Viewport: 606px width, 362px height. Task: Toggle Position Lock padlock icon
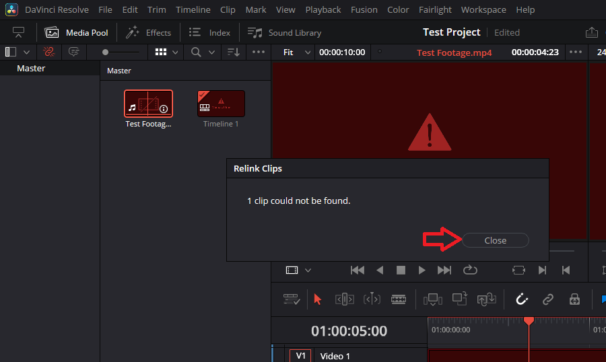click(574, 299)
